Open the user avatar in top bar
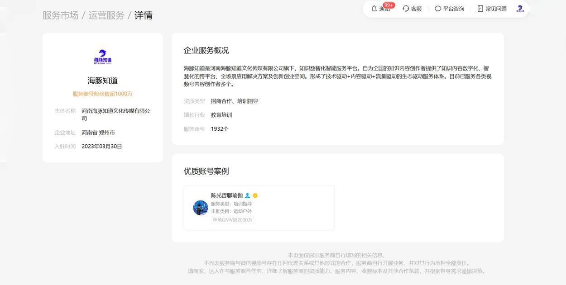This screenshot has height=285, width=566. click(x=520, y=9)
